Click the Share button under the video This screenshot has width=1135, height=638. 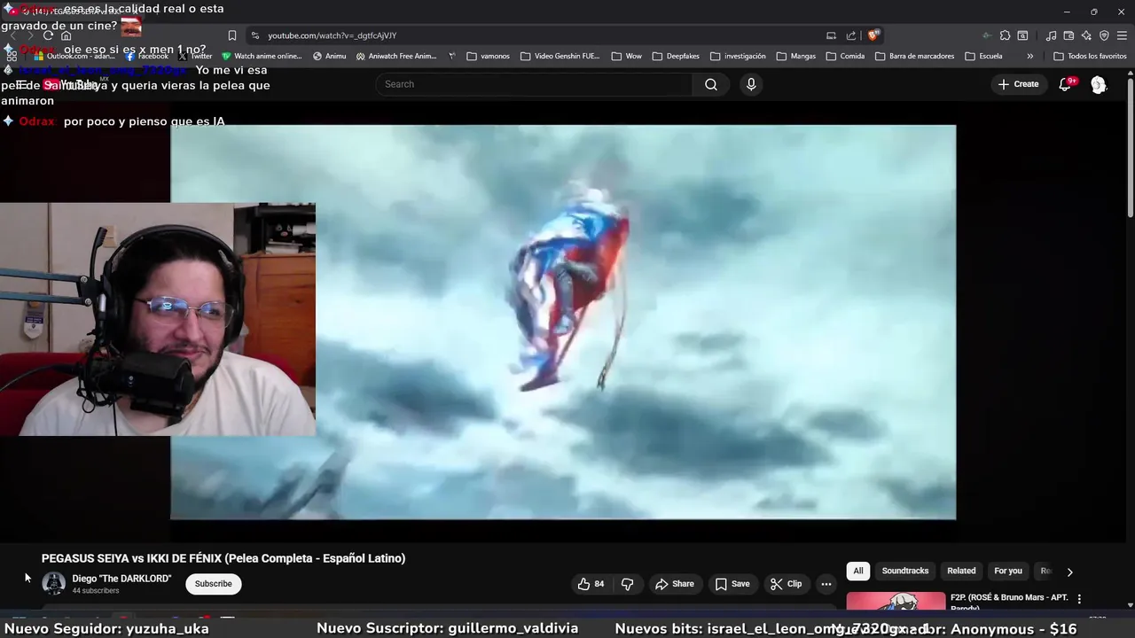click(x=675, y=584)
